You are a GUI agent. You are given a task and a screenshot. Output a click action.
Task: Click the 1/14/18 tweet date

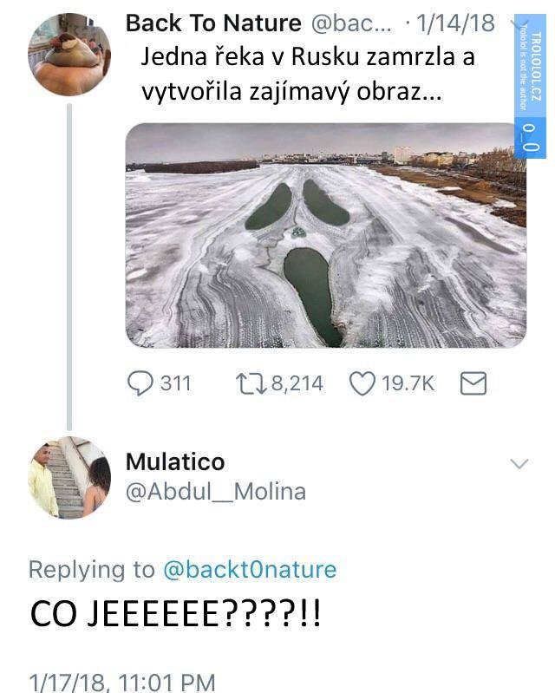pos(455,24)
